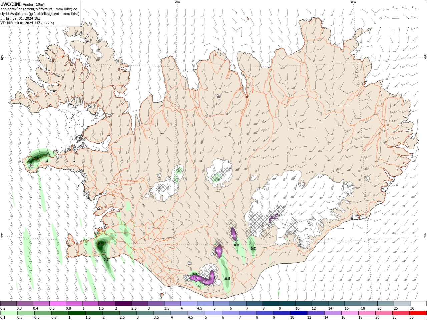Pick the lower-scale pink swatch 16–18
The width and height of the screenshot is (427, 320).
click(350, 313)
